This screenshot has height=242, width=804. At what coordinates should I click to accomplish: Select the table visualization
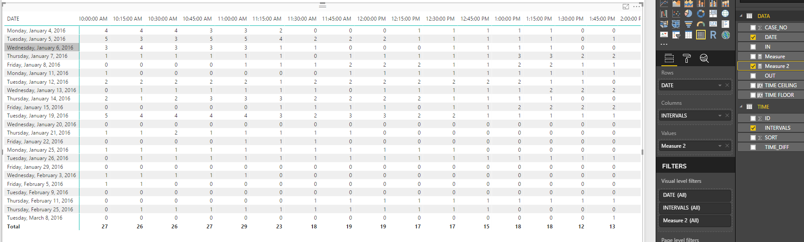click(x=689, y=35)
